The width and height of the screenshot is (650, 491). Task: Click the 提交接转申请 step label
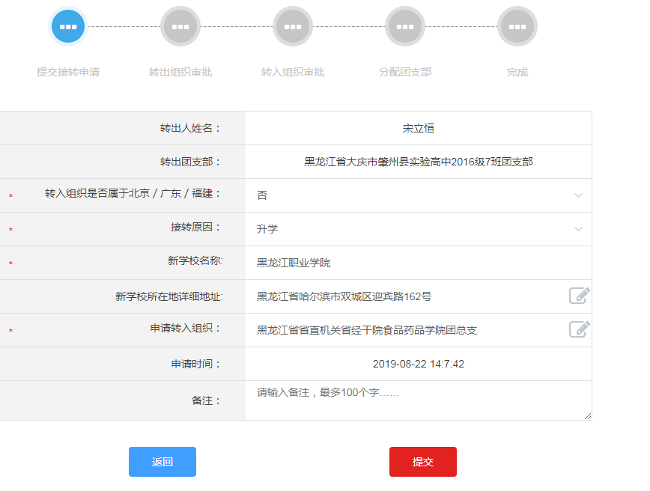(68, 73)
